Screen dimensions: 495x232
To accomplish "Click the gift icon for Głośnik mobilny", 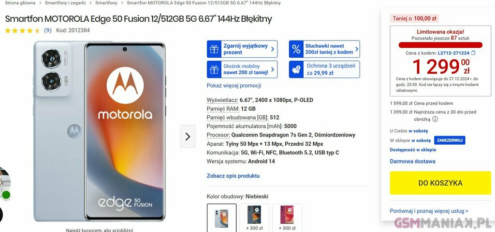I will 214,69.
